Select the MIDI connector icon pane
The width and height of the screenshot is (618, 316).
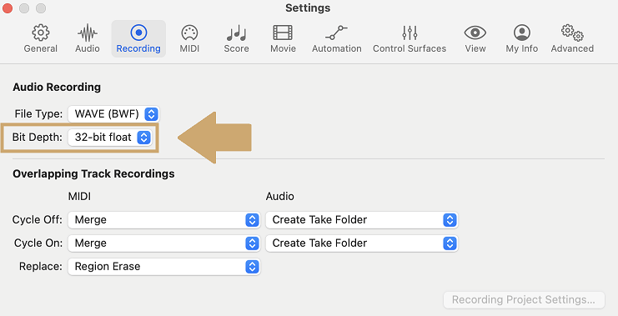point(189,38)
